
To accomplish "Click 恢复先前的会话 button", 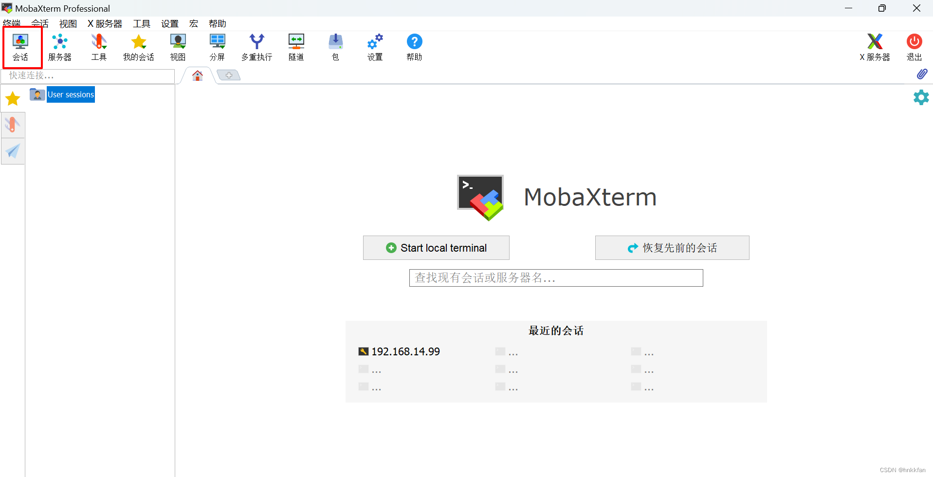I will click(x=672, y=248).
